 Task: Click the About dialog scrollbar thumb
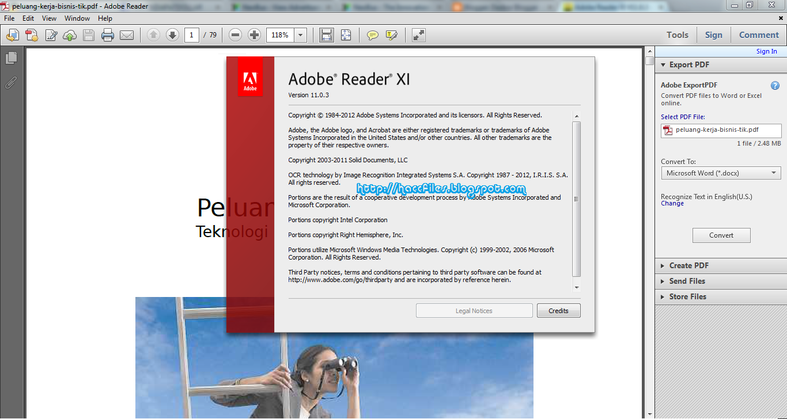(577, 199)
